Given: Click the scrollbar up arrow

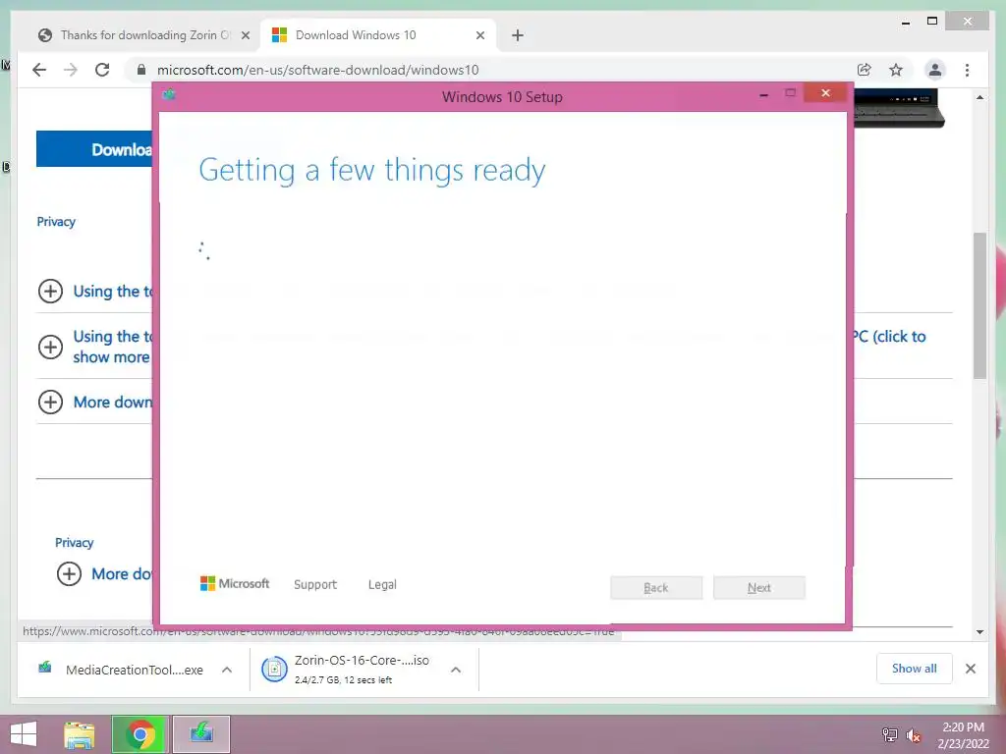Looking at the screenshot, I should tap(979, 97).
